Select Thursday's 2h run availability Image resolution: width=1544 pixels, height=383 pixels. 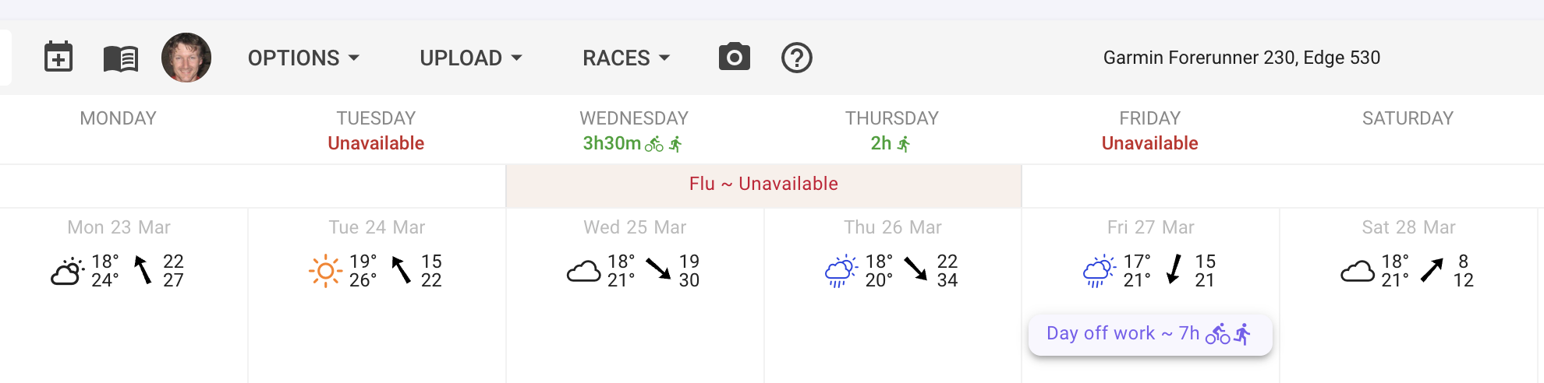click(x=891, y=143)
